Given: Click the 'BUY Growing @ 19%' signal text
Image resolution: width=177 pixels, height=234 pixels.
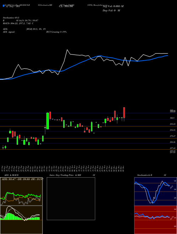Looking at the screenshot, I should coord(56,32).
